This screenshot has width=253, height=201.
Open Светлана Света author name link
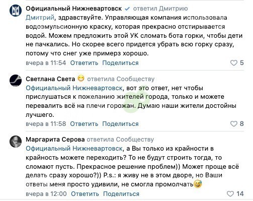point(50,79)
